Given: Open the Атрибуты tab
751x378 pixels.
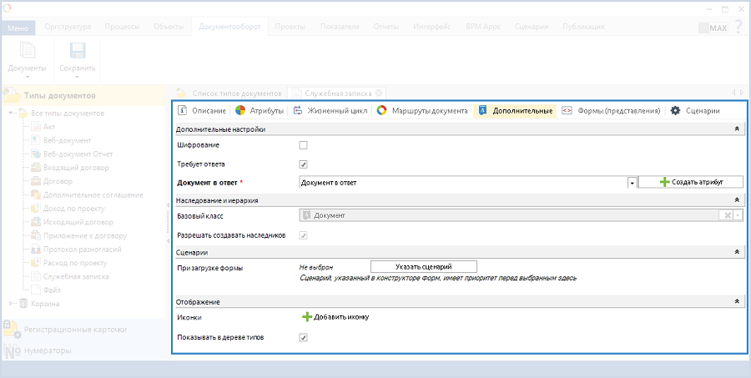Looking at the screenshot, I should click(260, 110).
